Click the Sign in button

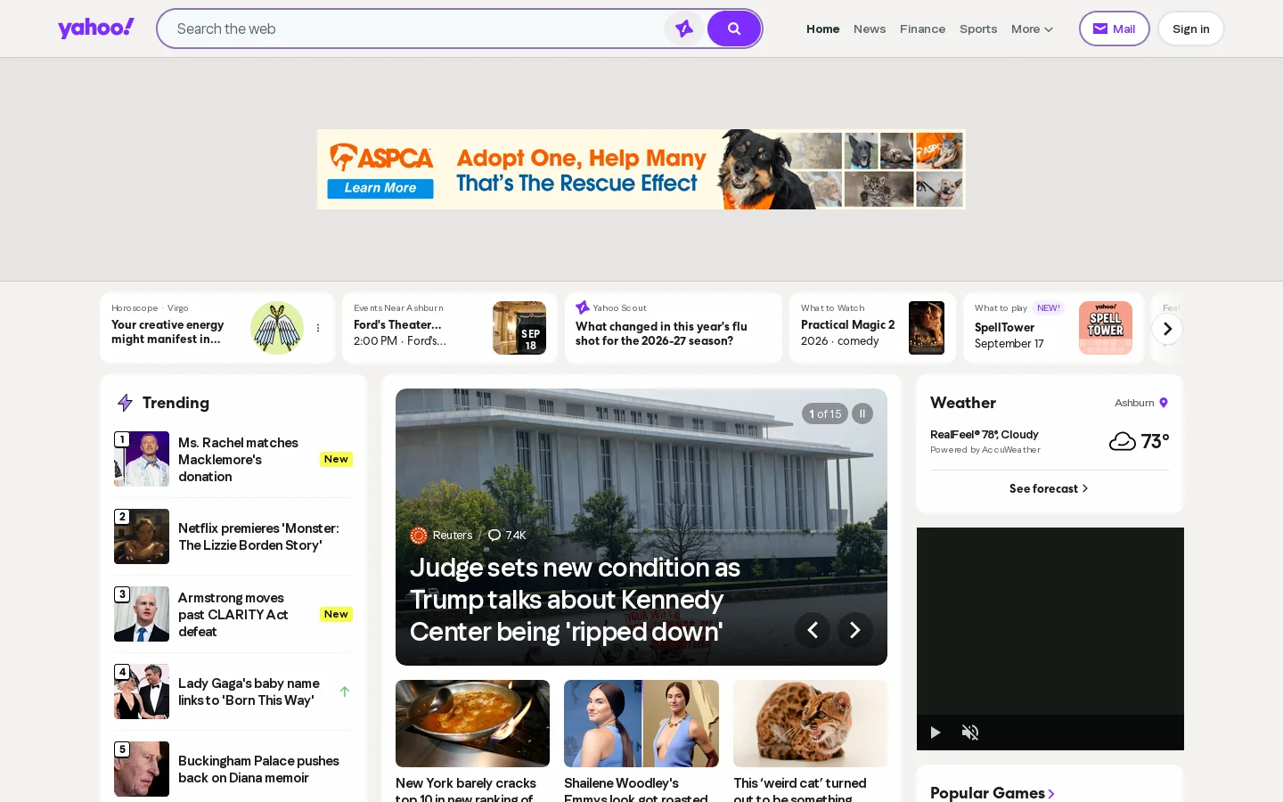[1190, 29]
